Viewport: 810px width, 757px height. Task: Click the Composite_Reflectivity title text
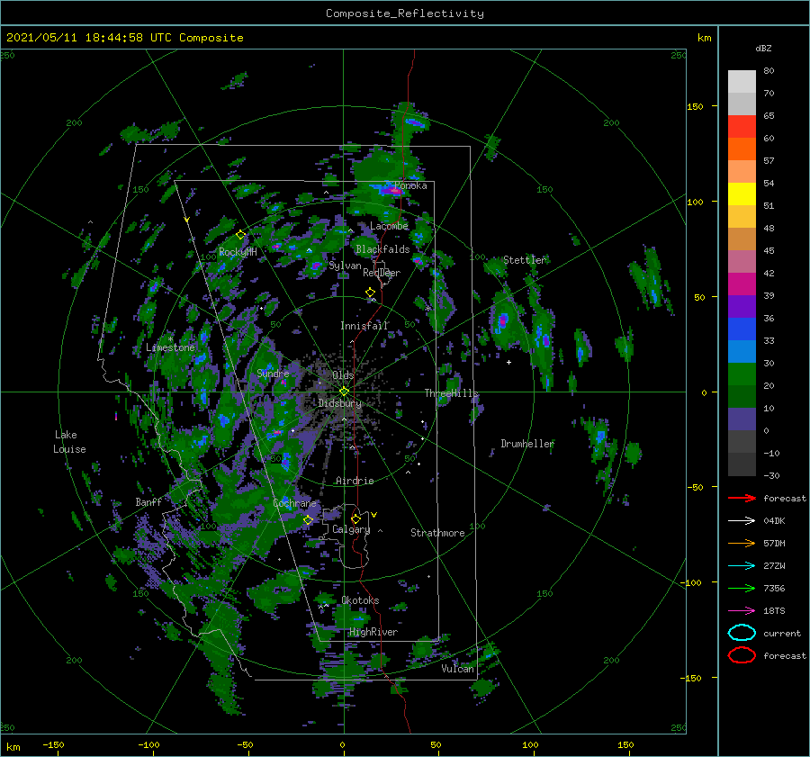click(404, 14)
